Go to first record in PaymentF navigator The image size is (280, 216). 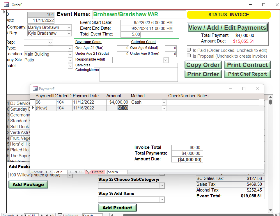46,172
